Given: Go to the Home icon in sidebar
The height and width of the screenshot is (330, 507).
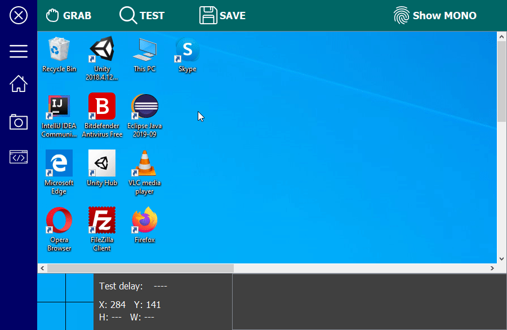Looking at the screenshot, I should (x=19, y=83).
